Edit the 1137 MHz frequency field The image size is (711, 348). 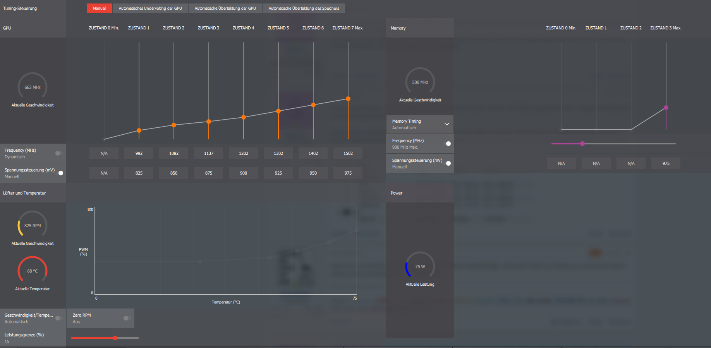(x=209, y=153)
